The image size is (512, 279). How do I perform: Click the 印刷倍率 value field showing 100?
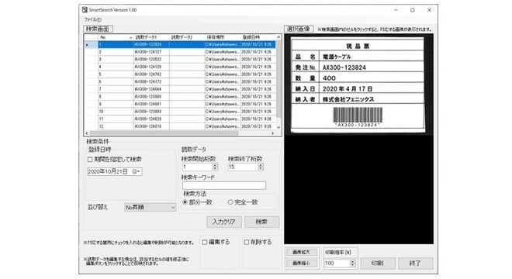[x=337, y=263]
